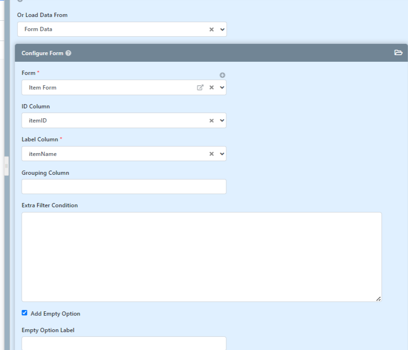Click the itemID selected value

pos(38,121)
